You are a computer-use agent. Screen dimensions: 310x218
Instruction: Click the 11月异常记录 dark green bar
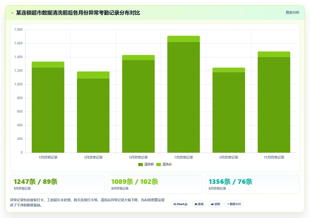click(x=274, y=105)
